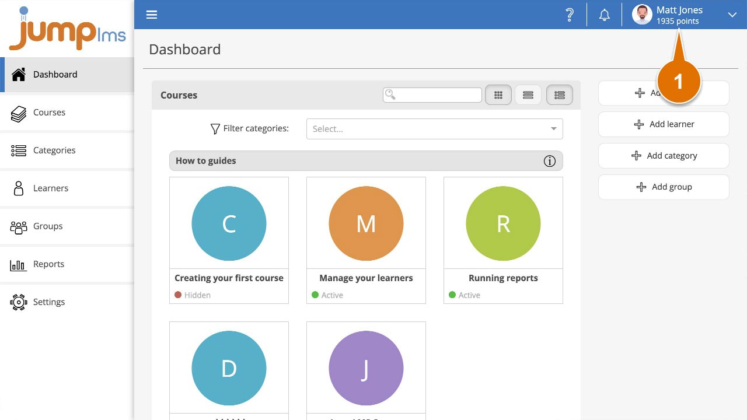The height and width of the screenshot is (420, 747).
Task: Open the Running reports course thumbnail
Action: [x=503, y=223]
